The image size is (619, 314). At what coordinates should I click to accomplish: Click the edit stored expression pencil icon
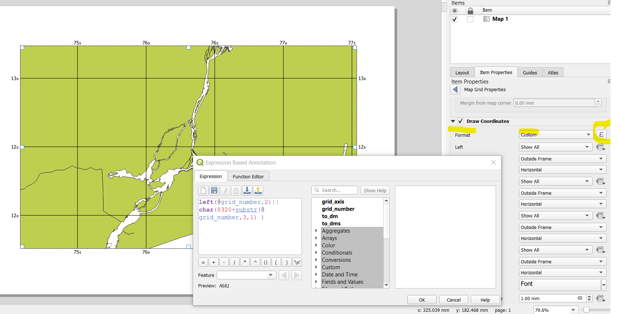click(225, 190)
